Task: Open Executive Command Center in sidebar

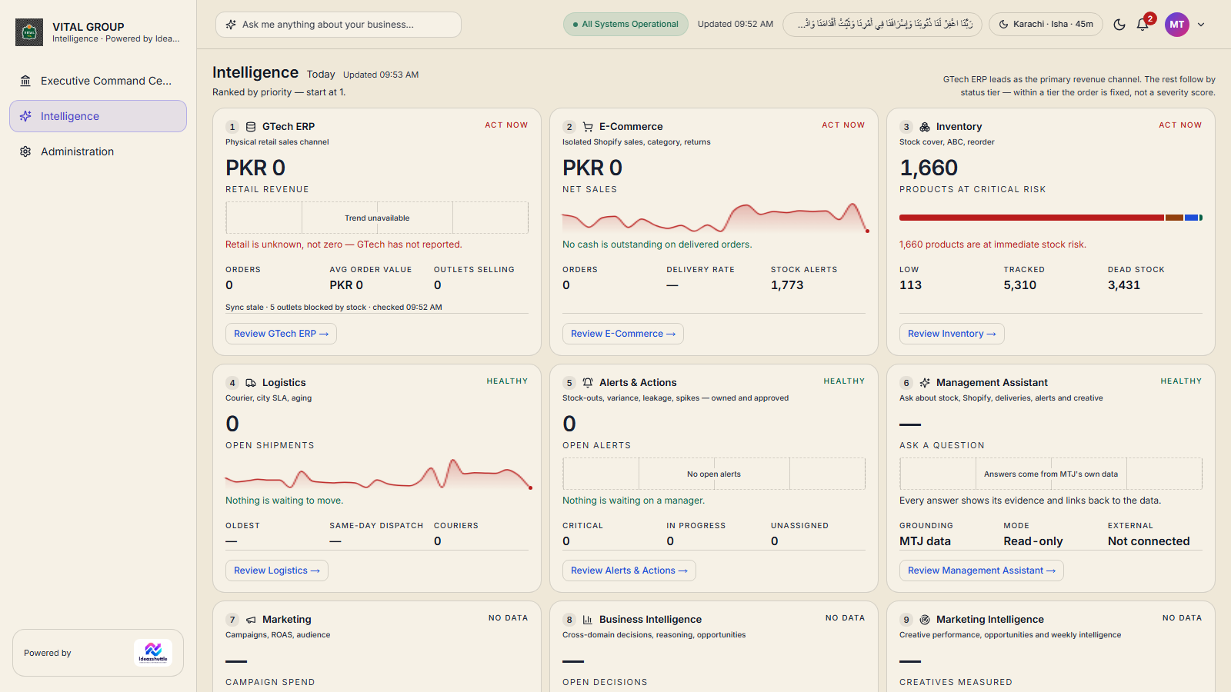Action: pyautogui.click(x=98, y=81)
